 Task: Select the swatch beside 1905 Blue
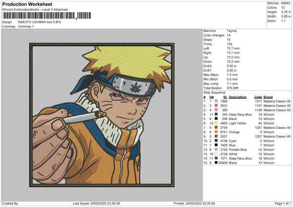(x=216, y=145)
